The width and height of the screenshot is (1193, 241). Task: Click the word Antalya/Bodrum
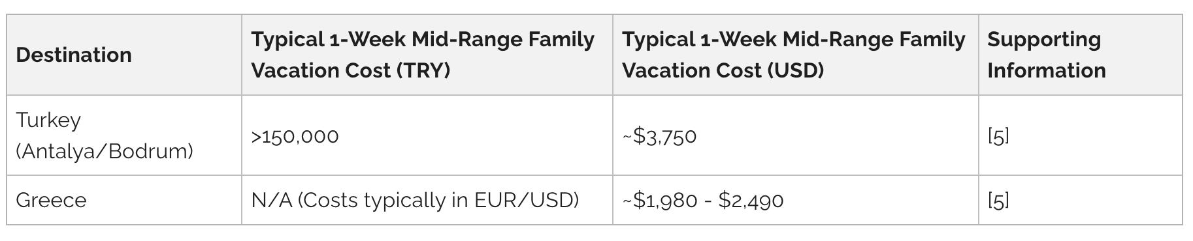point(105,152)
